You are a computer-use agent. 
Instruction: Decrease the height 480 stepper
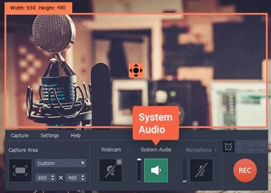[83, 179]
